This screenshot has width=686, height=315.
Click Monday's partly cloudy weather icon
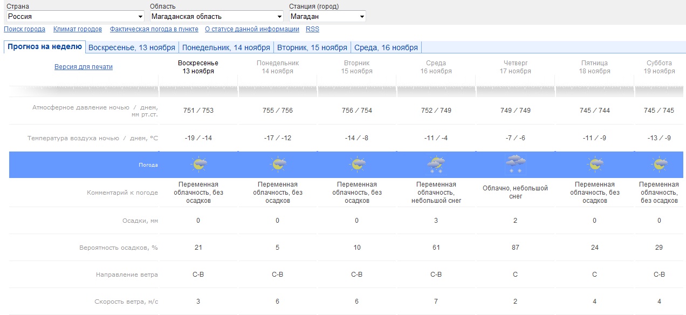pyautogui.click(x=278, y=165)
